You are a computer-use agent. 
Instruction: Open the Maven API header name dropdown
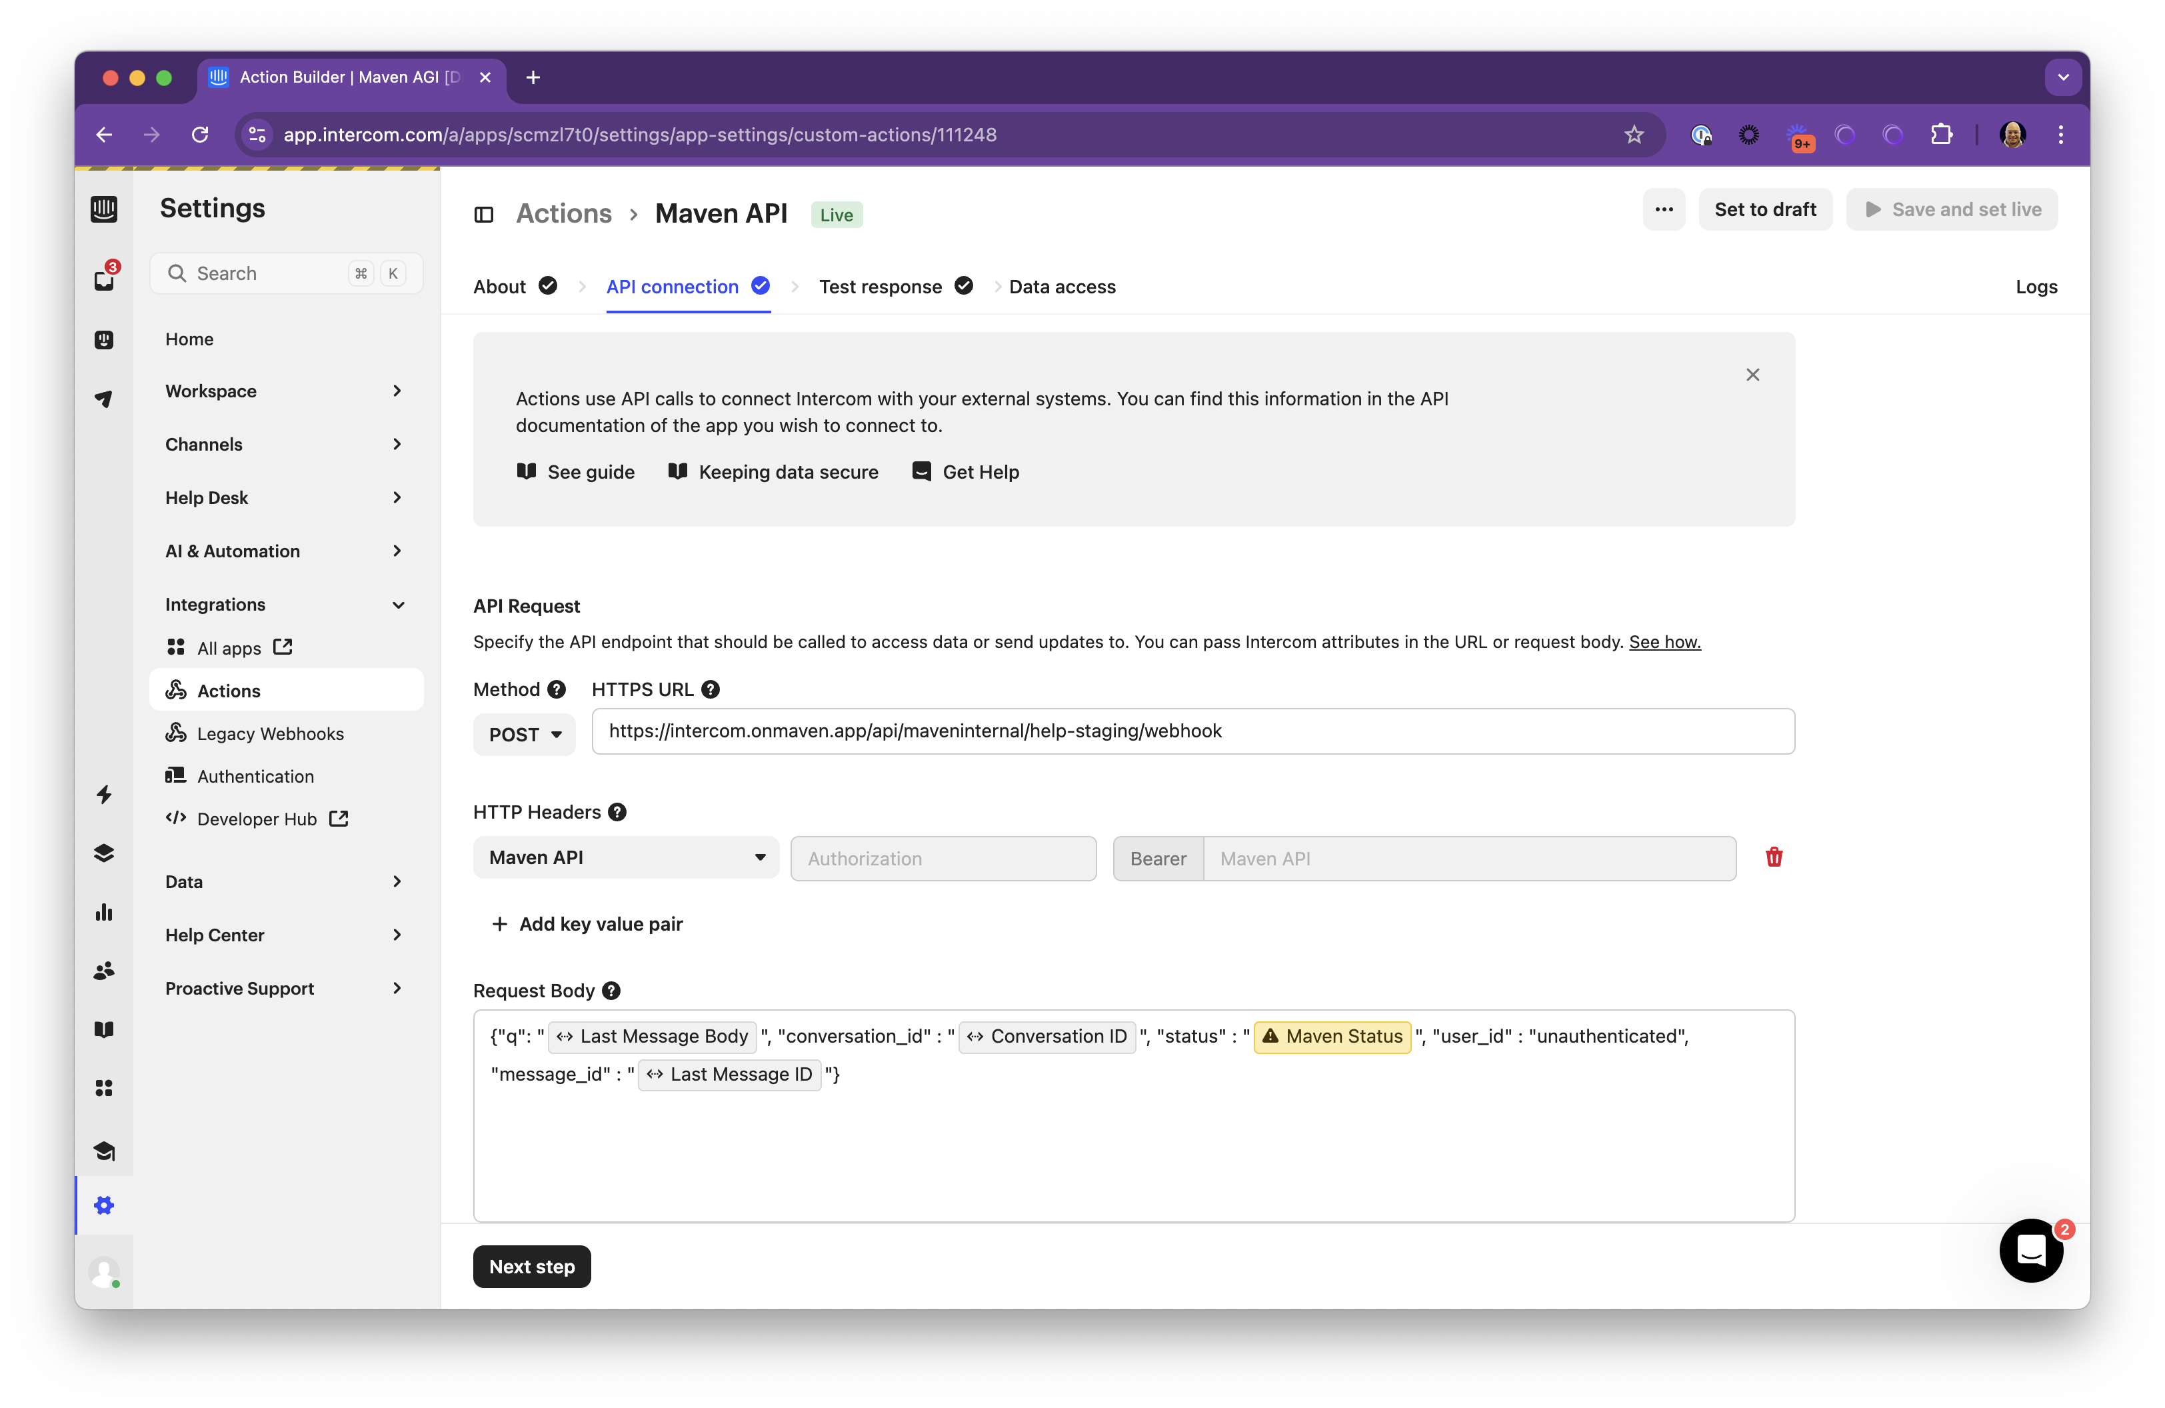625,857
